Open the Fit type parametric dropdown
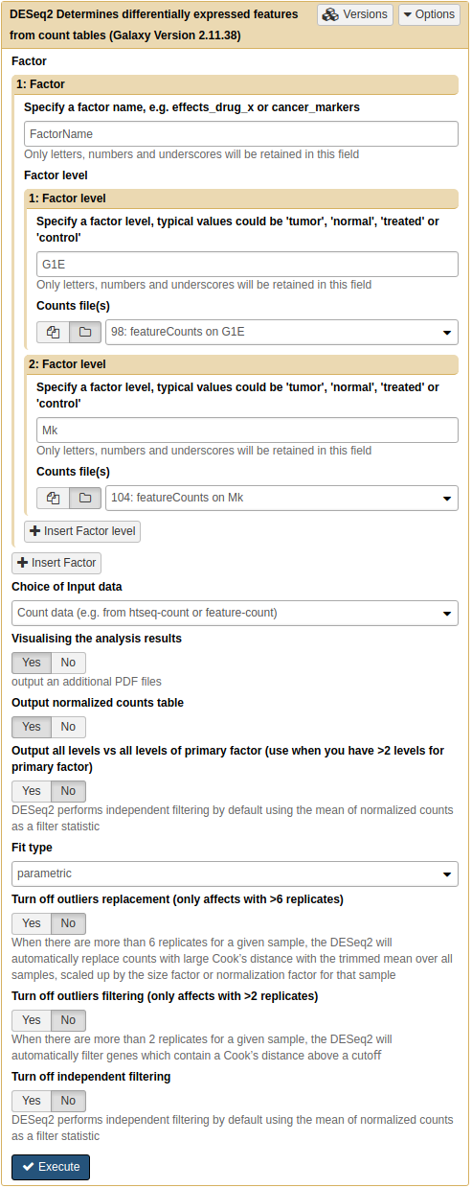472x1188 pixels. click(x=236, y=874)
